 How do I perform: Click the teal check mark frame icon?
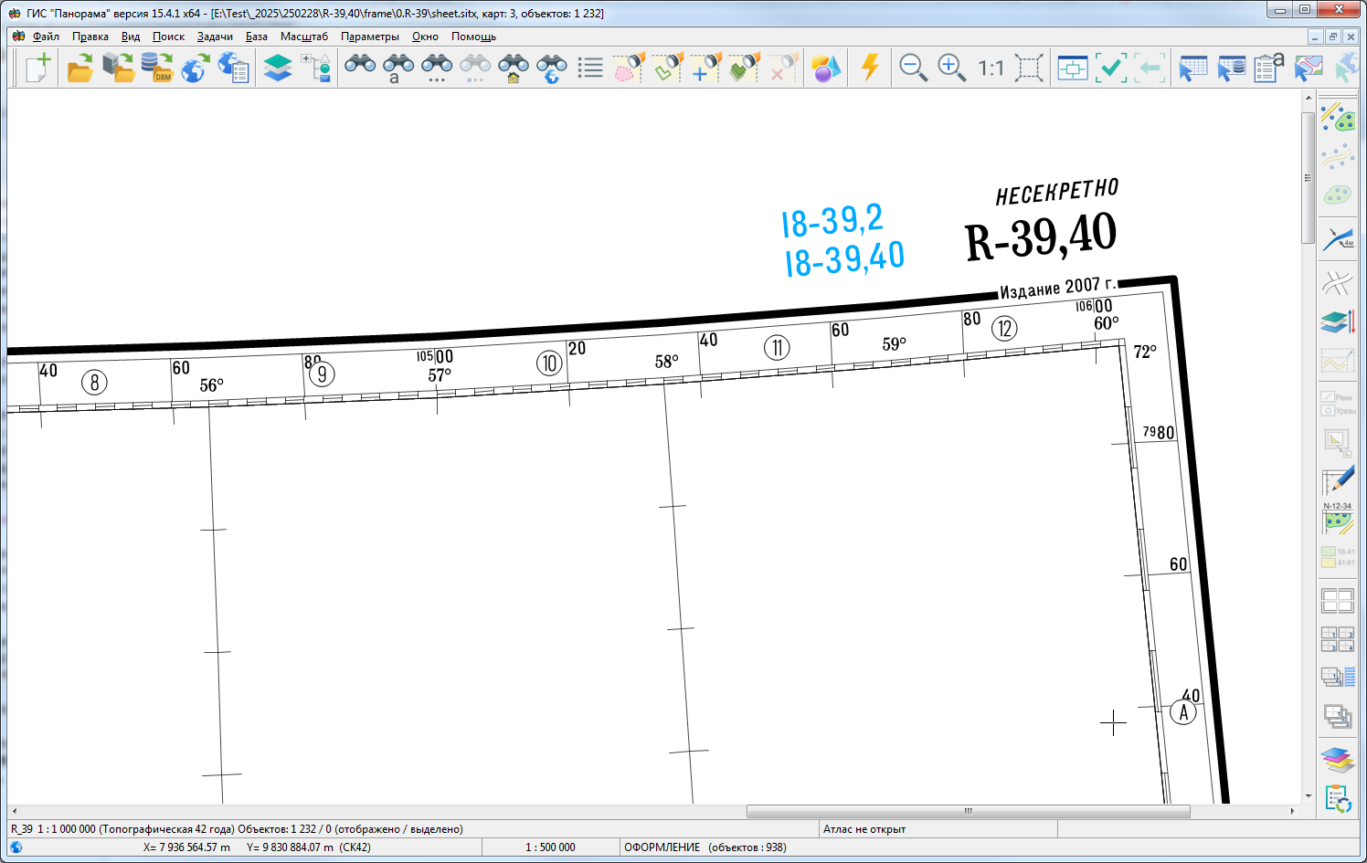coord(1111,68)
